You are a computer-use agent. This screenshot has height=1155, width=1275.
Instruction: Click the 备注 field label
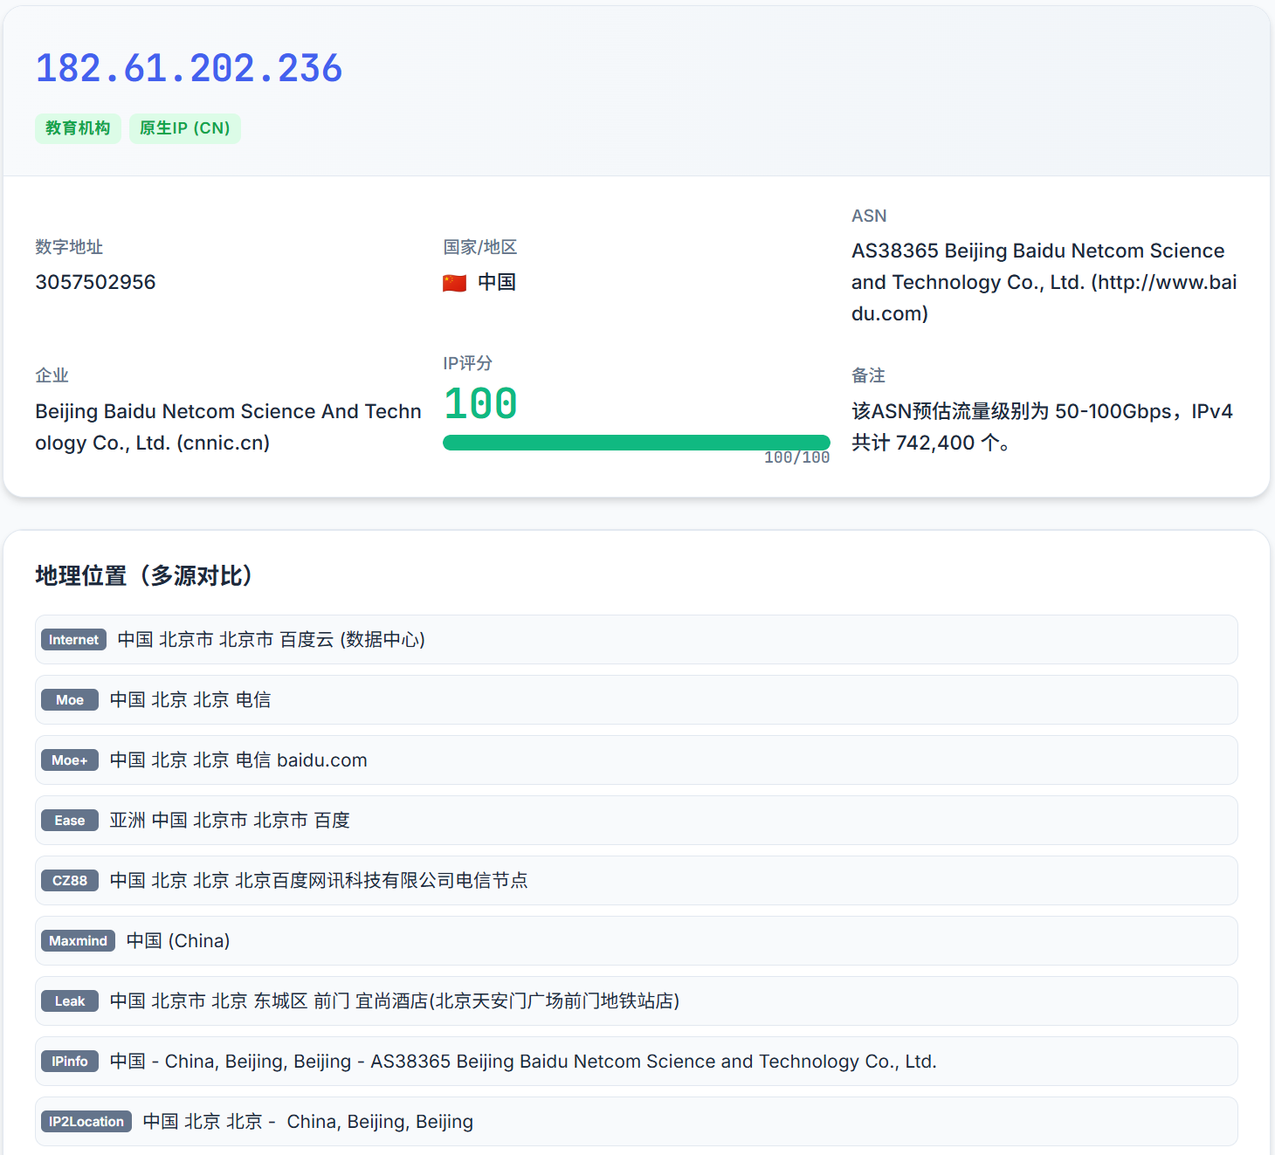868,375
